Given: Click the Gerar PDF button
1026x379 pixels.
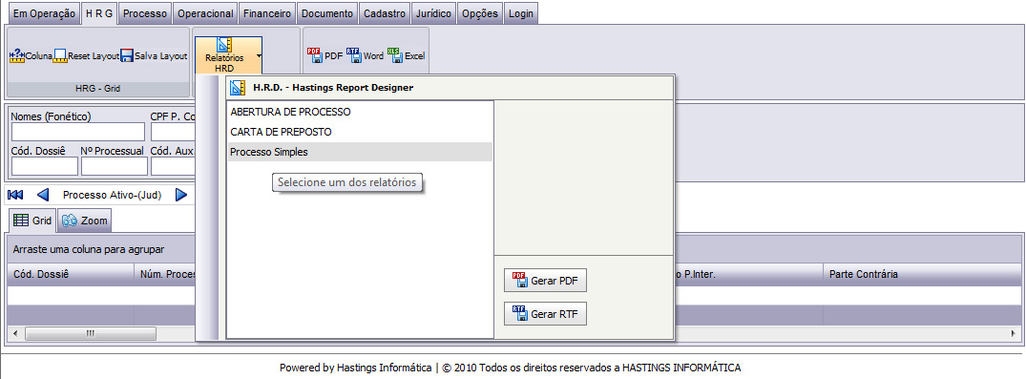Looking at the screenshot, I should pyautogui.click(x=546, y=280).
